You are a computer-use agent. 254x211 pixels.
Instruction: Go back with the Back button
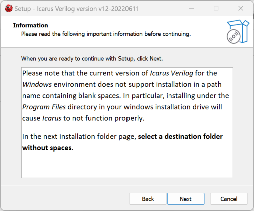148,199
